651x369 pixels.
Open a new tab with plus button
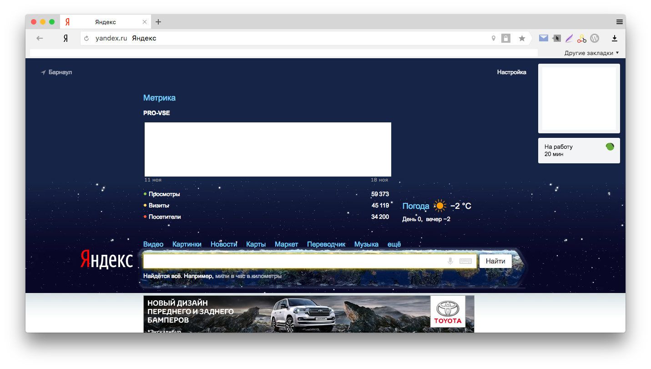click(158, 22)
